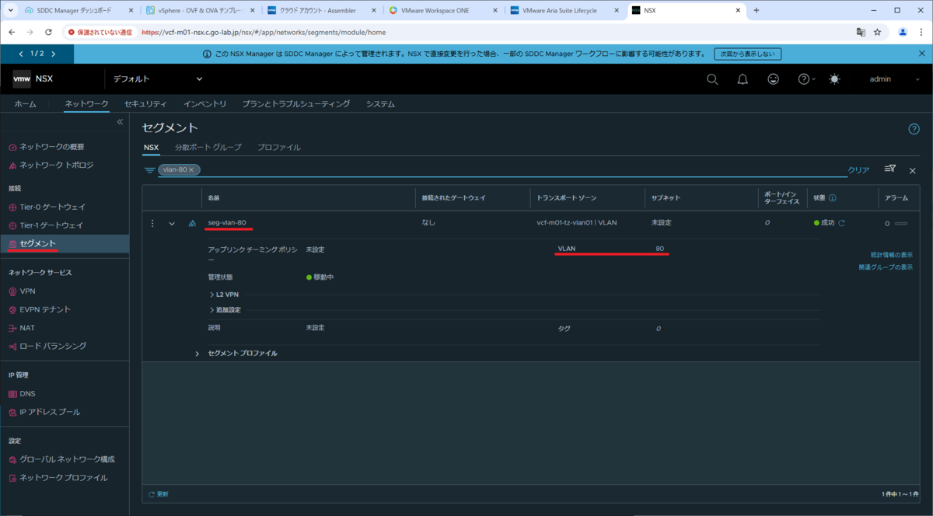The width and height of the screenshot is (933, 516).
Task: Open the デフォルト project dropdown
Action: pos(158,79)
